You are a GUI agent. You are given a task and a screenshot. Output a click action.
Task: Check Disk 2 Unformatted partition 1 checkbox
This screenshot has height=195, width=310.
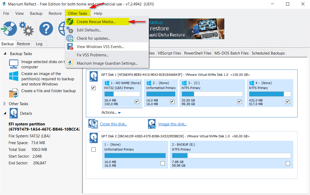[163, 163]
